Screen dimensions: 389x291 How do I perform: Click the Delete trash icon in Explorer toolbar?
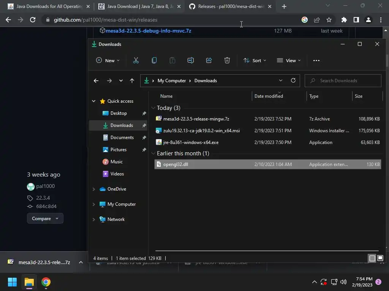[x=227, y=60]
